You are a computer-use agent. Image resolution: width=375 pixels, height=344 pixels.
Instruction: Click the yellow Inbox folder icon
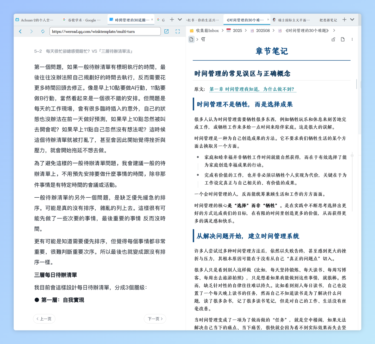click(192, 31)
